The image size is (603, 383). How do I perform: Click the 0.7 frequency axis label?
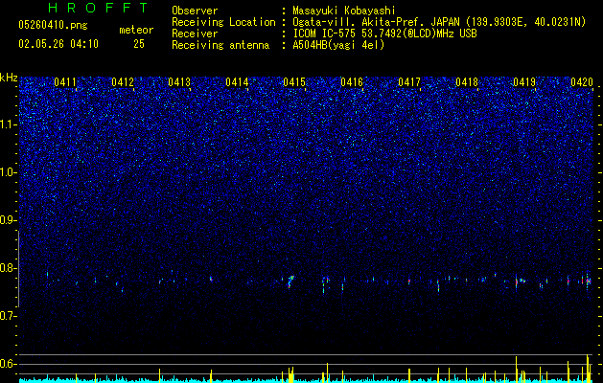point(9,316)
